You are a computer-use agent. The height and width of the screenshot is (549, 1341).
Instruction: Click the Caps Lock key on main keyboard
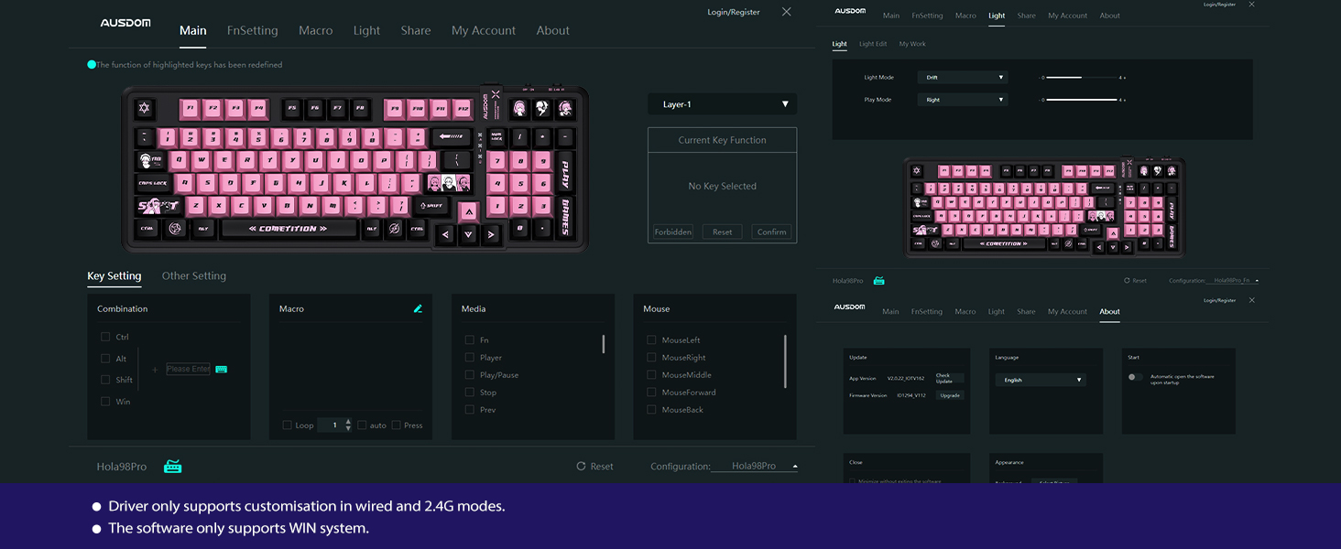153,183
